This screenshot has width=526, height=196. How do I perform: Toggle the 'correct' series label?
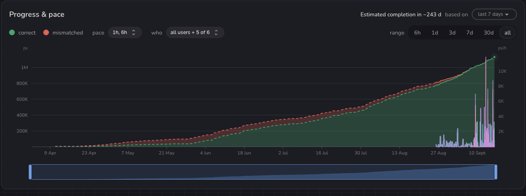click(27, 33)
